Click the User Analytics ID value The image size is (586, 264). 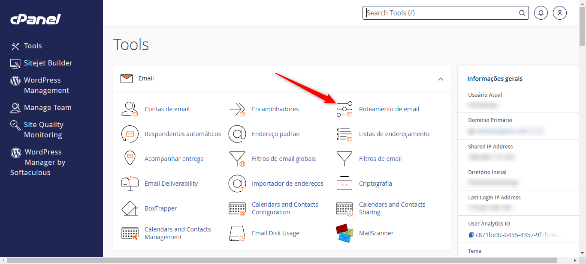pos(519,235)
